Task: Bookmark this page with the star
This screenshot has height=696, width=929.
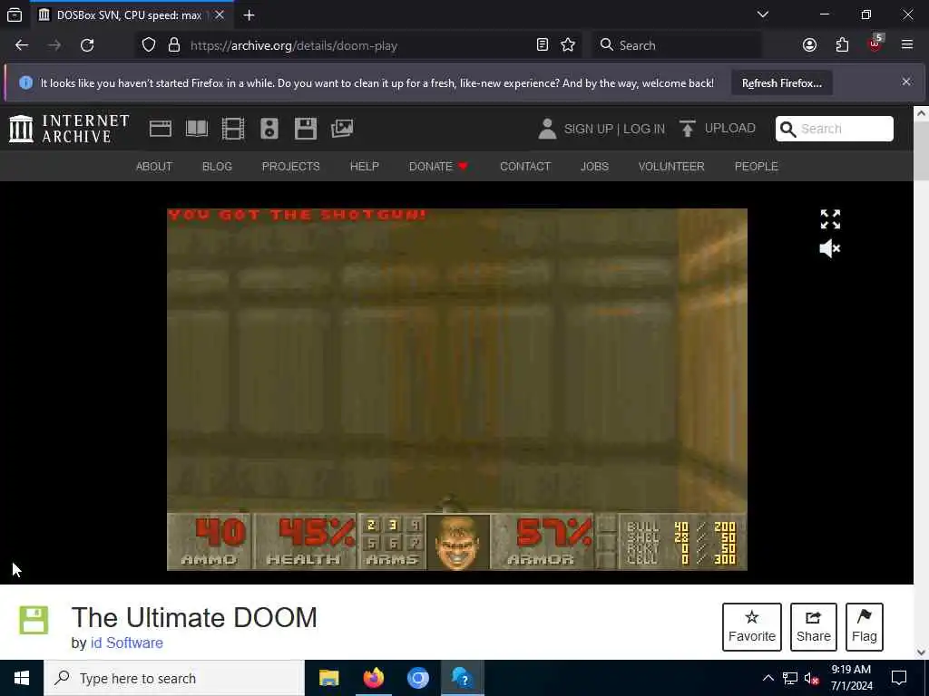Action: point(568,45)
